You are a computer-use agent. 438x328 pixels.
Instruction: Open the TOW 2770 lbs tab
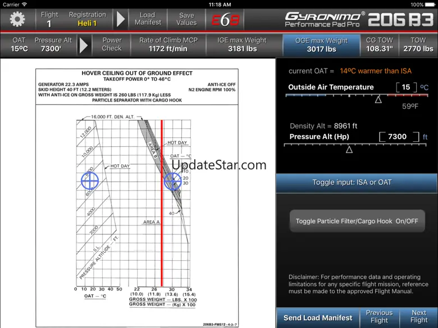418,44
